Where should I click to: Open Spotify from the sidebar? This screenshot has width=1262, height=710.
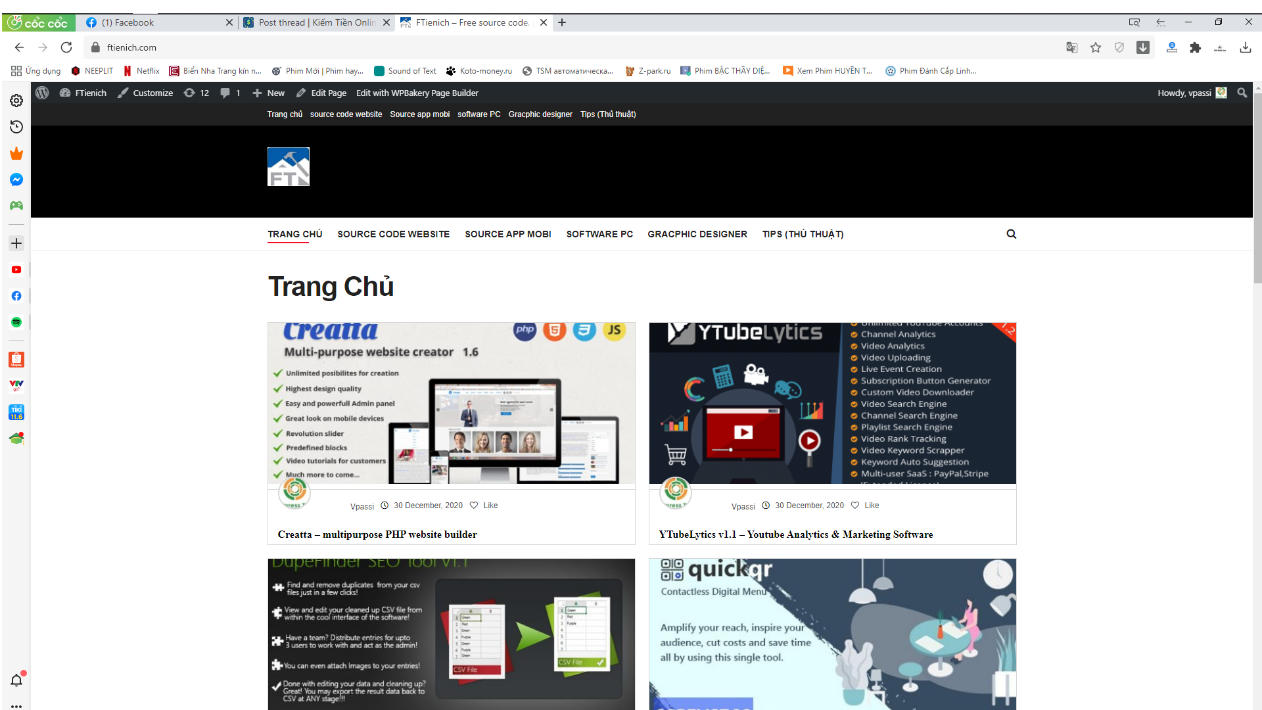point(16,322)
